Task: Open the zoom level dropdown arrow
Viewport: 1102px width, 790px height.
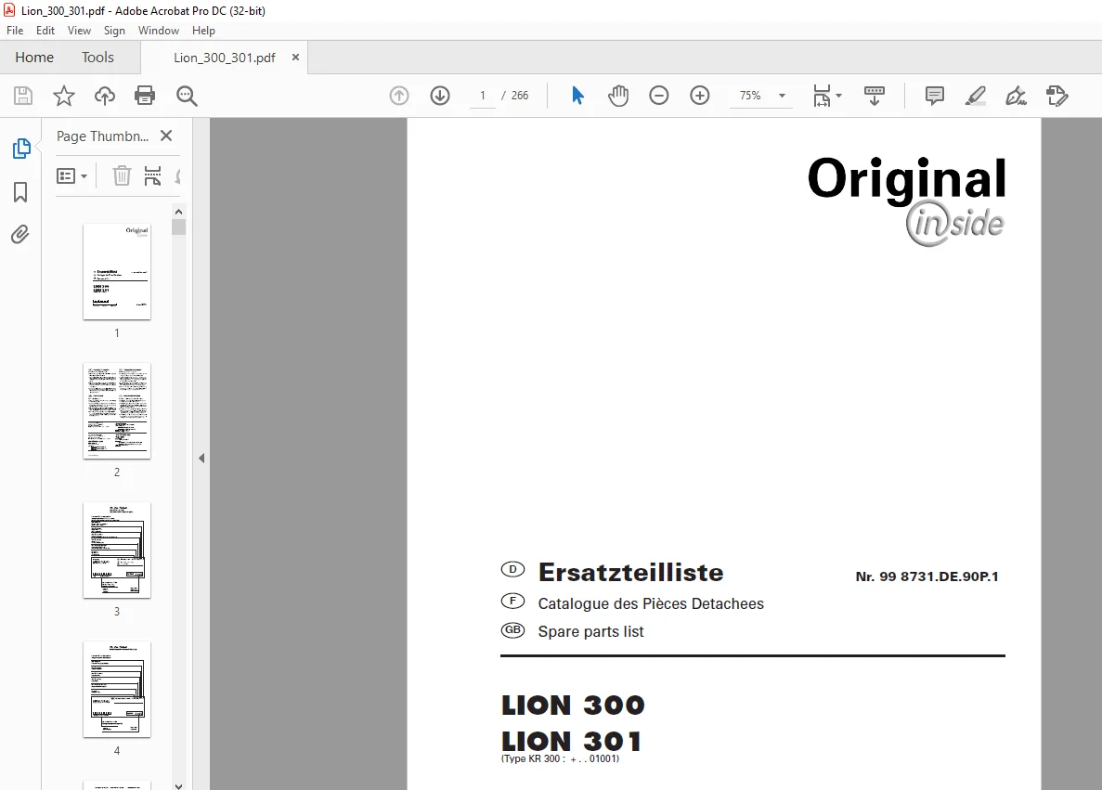Action: tap(782, 96)
